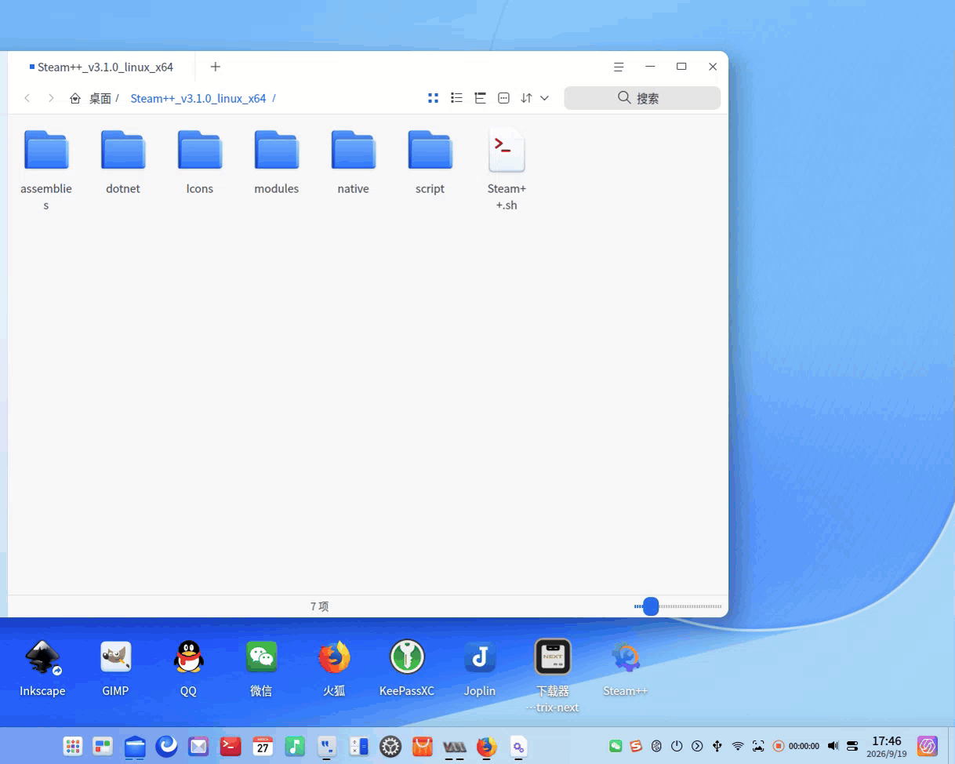Select the script folder

click(x=430, y=162)
